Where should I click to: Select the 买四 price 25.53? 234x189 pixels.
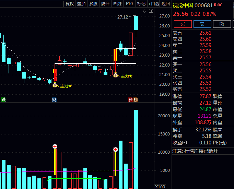coord(205,83)
